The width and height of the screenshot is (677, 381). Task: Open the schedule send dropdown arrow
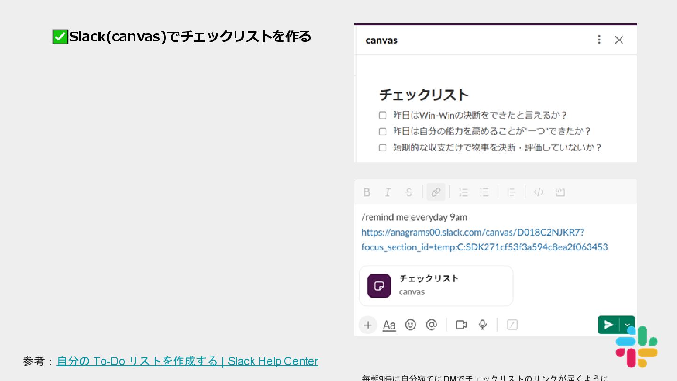[x=627, y=325]
